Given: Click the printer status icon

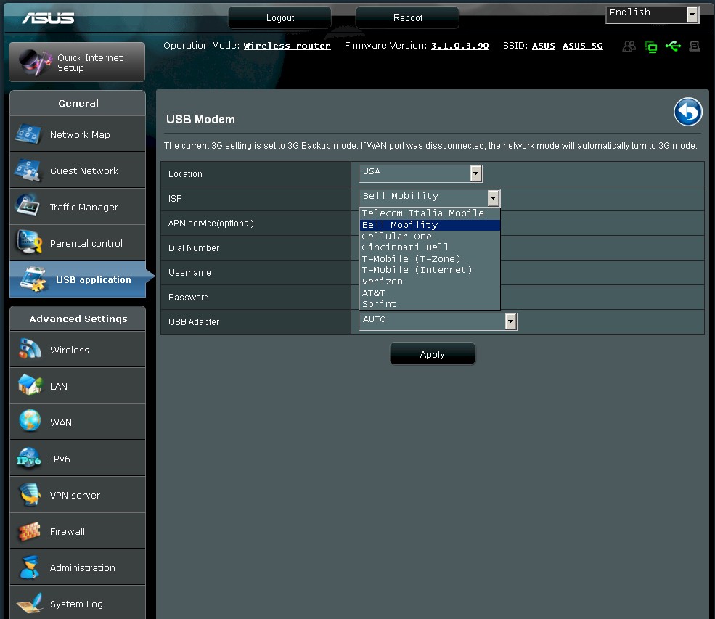Looking at the screenshot, I should (x=695, y=46).
